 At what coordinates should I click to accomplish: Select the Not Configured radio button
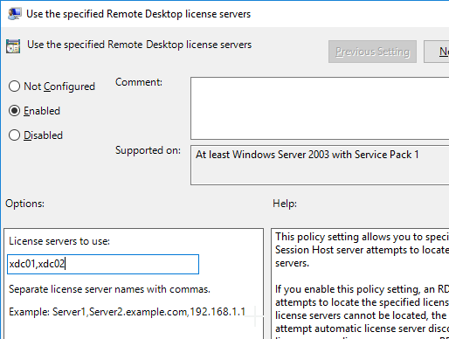point(14,86)
